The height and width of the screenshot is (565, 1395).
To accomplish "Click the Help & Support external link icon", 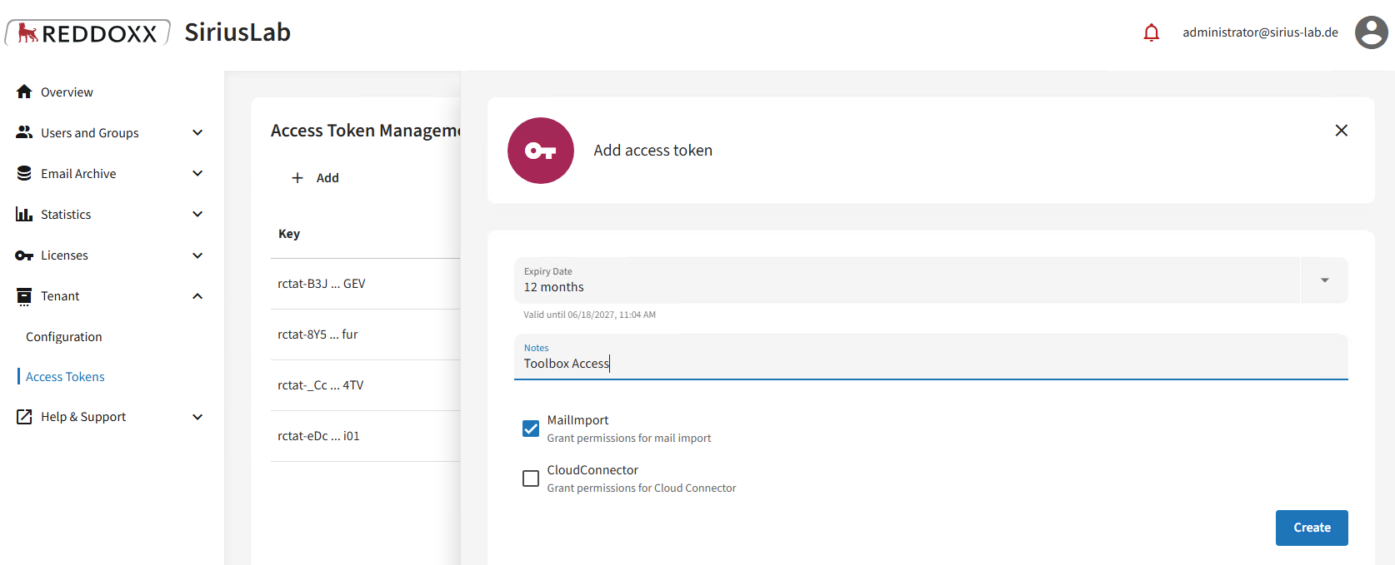I will pos(24,417).
